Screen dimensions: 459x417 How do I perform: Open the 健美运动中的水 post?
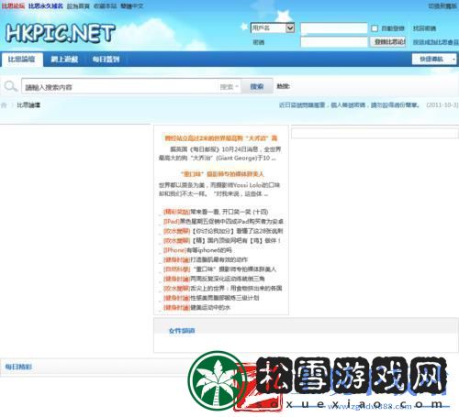pos(210,307)
